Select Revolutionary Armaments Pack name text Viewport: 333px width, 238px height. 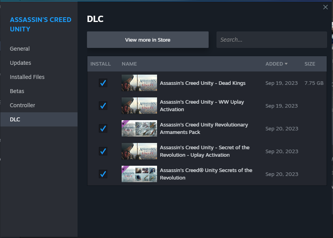204,128
